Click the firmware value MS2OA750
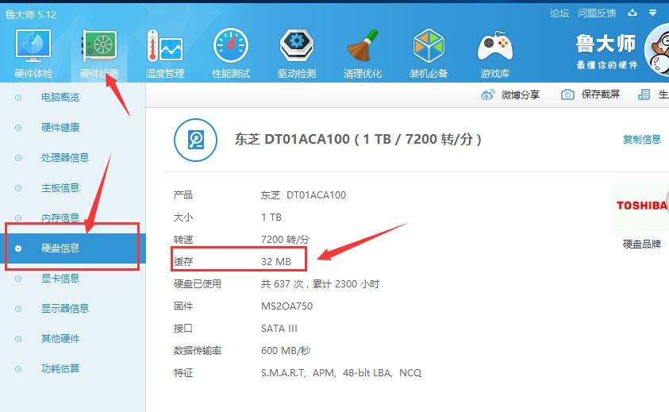Screen dimensions: 669x412 pyautogui.click(x=286, y=306)
